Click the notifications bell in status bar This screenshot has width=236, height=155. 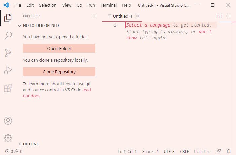(x=229, y=151)
